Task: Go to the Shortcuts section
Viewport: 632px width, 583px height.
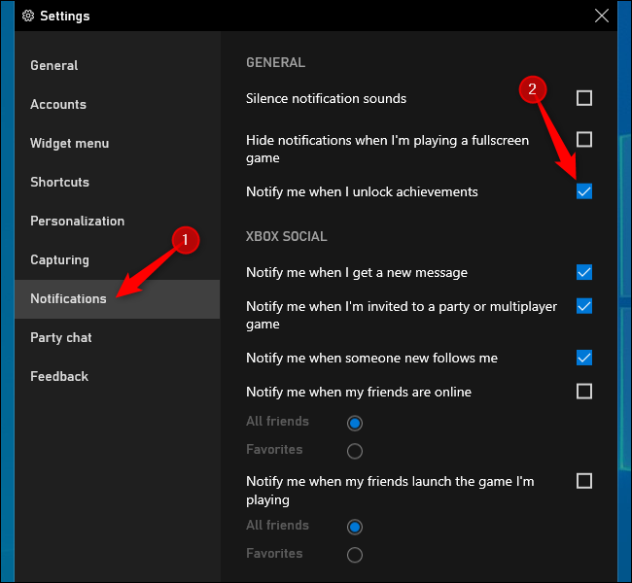Action: point(59,182)
